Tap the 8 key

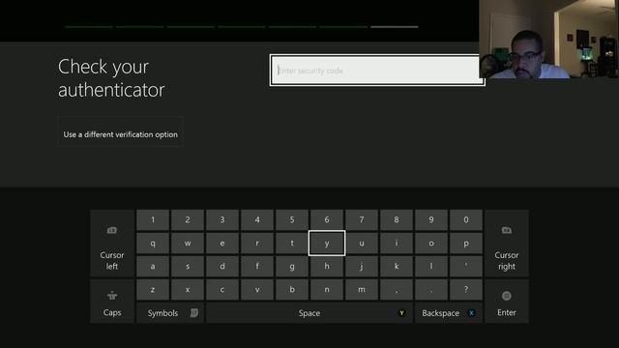[397, 219]
